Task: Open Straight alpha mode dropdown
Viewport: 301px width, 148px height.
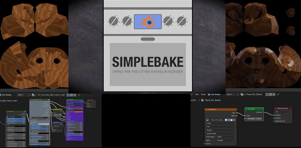Action: (226, 140)
